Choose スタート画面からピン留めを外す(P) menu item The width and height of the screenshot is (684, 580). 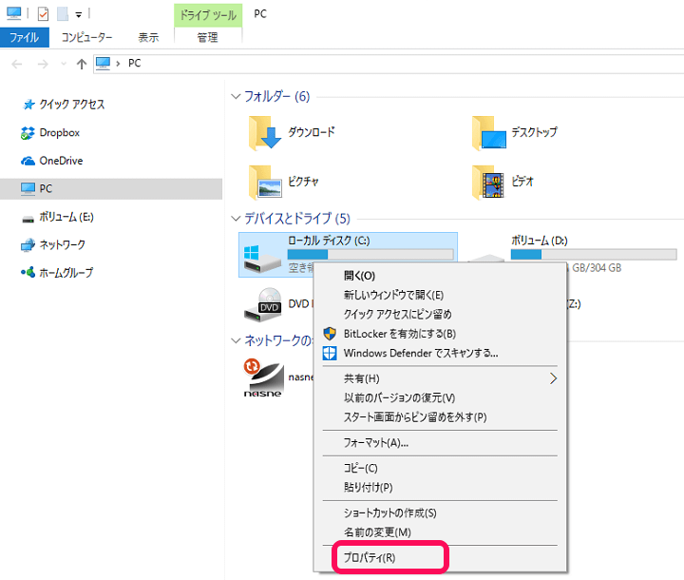[x=440, y=417]
